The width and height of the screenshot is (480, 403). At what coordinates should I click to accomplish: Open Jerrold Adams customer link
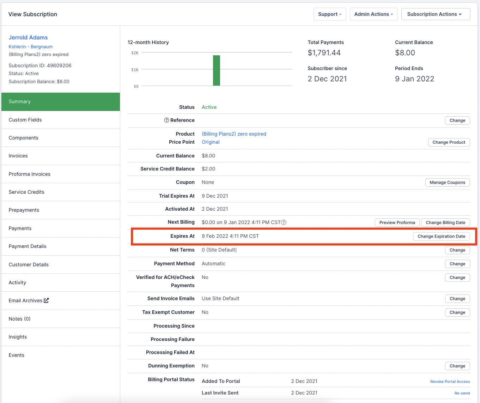(x=28, y=37)
